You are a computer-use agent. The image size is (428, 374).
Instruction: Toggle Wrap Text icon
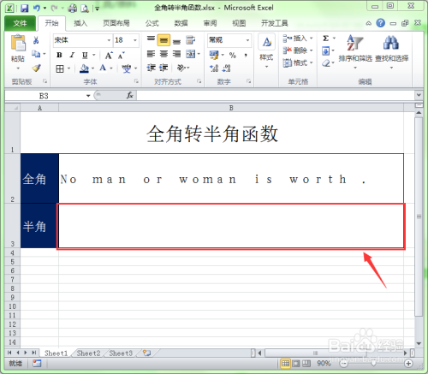(x=190, y=40)
